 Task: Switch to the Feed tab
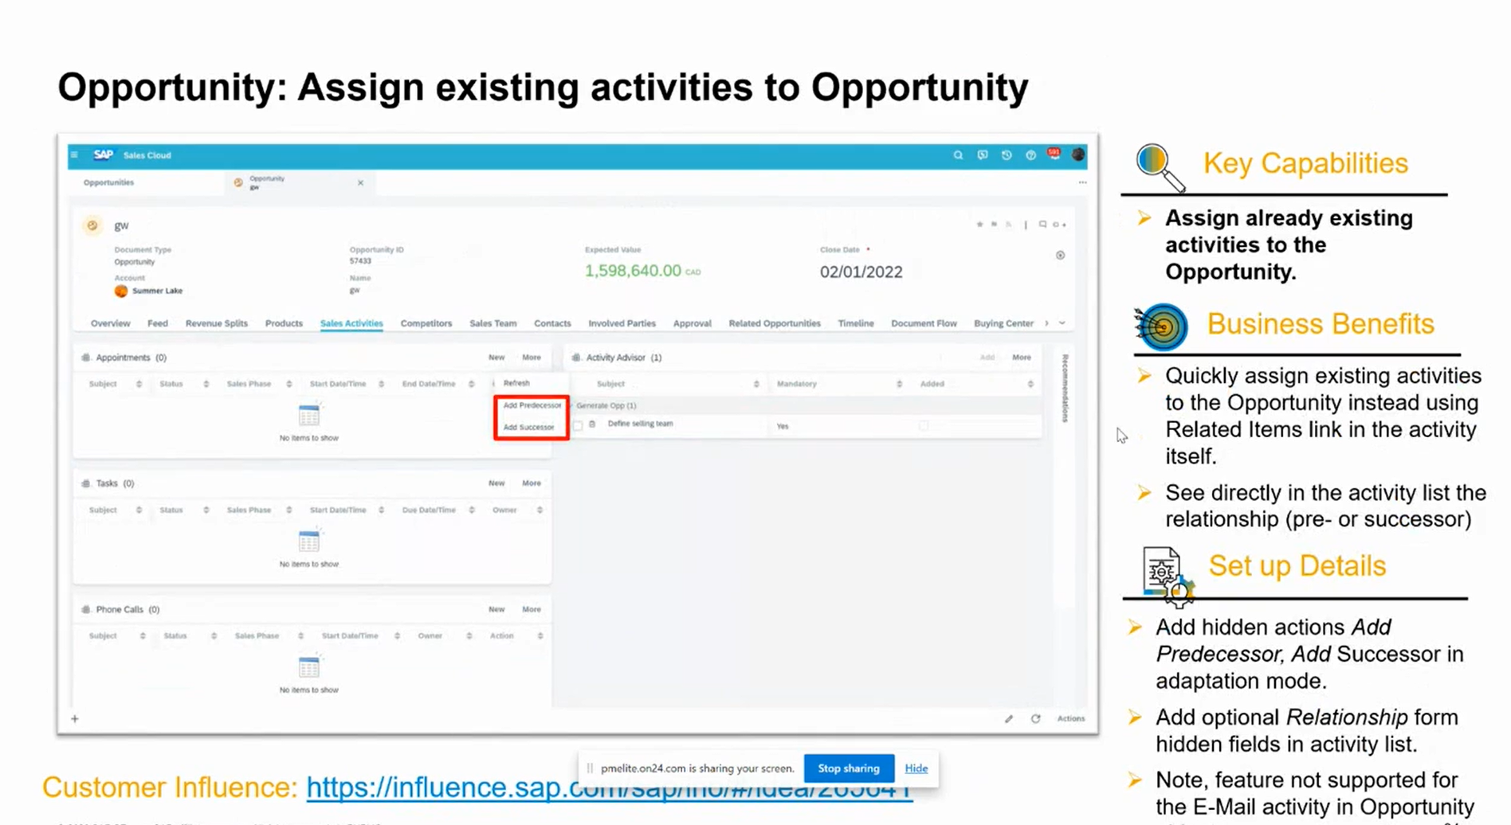click(x=157, y=323)
